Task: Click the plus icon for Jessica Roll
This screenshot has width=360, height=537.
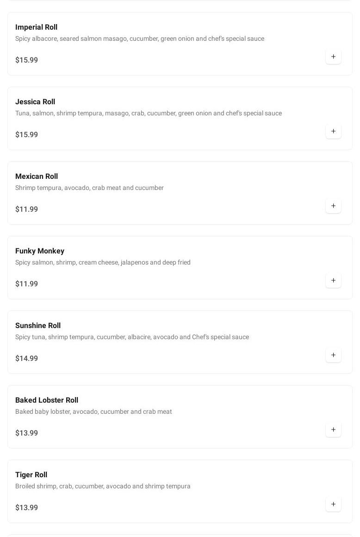Action: pyautogui.click(x=333, y=131)
